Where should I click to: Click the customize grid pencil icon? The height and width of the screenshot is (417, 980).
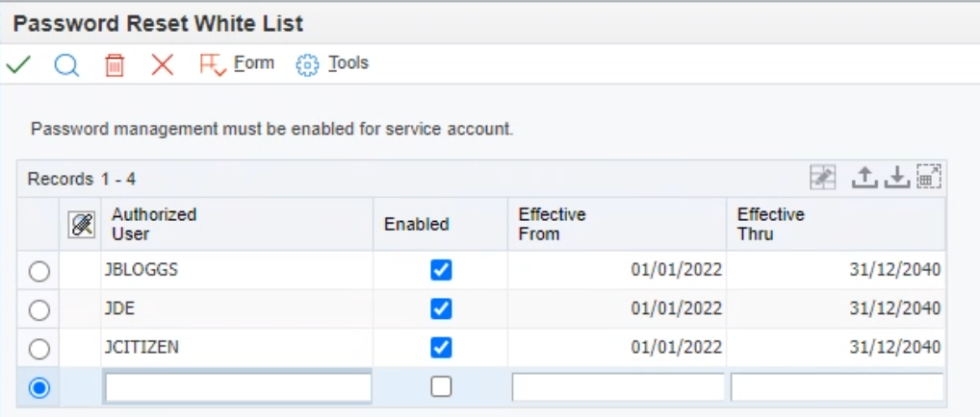(822, 177)
